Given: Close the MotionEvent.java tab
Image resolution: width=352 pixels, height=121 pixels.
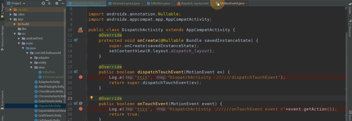Looking at the screenshot, I should (x=246, y=3).
